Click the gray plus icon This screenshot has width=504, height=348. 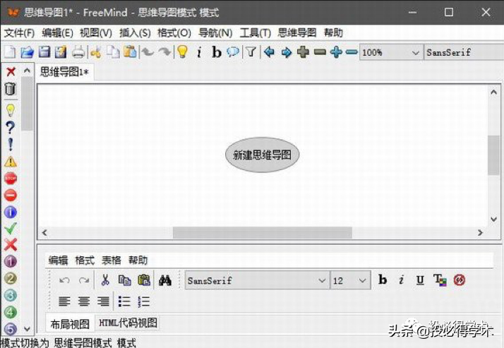pos(303,52)
